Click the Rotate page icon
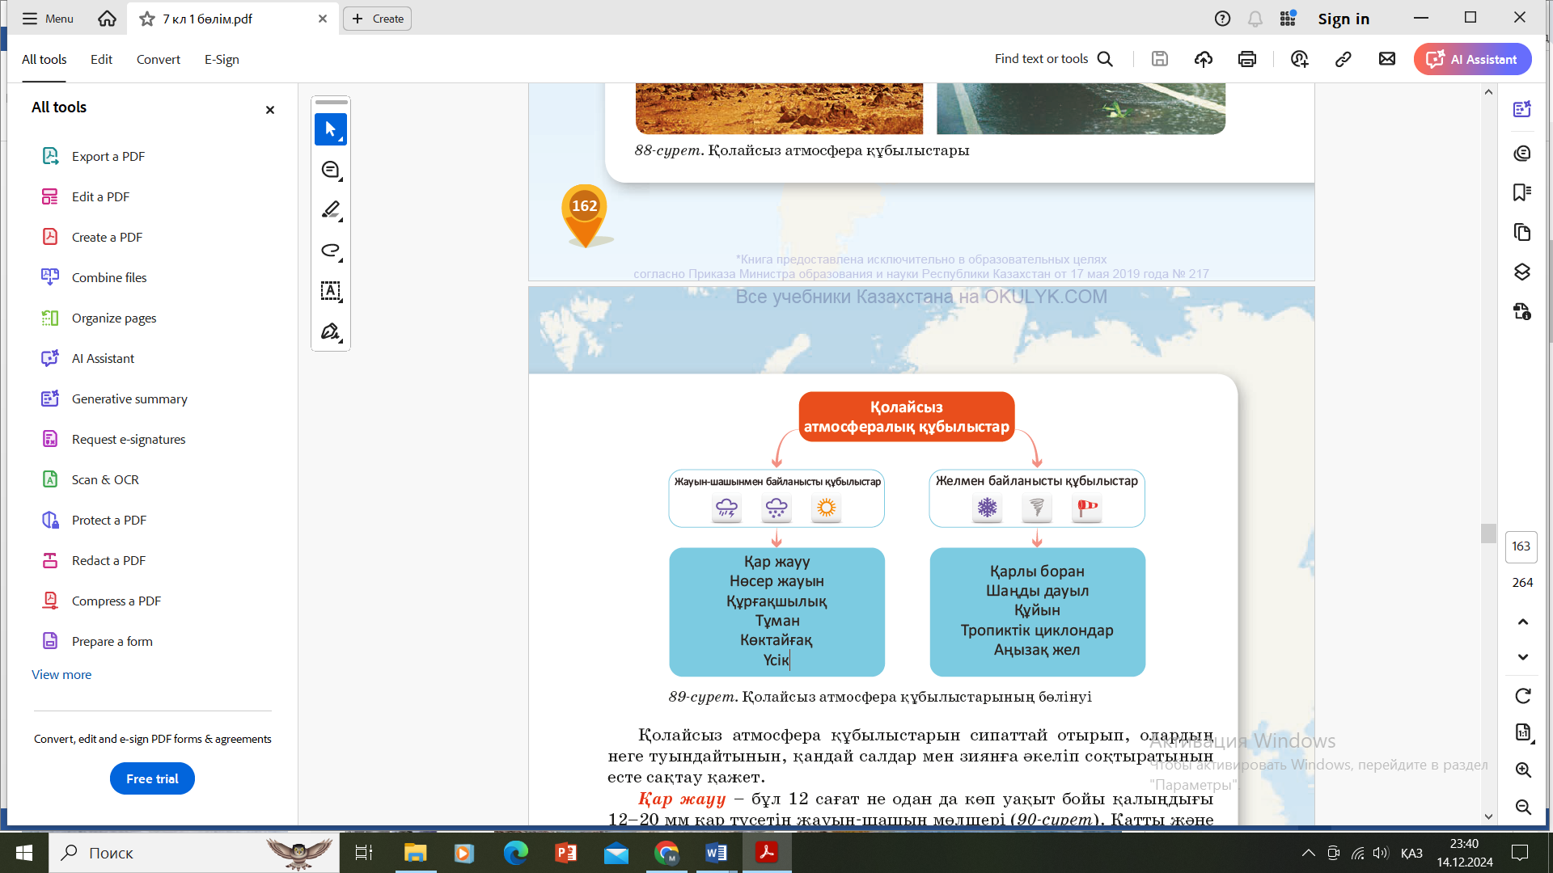Image resolution: width=1553 pixels, height=873 pixels. point(1522,696)
